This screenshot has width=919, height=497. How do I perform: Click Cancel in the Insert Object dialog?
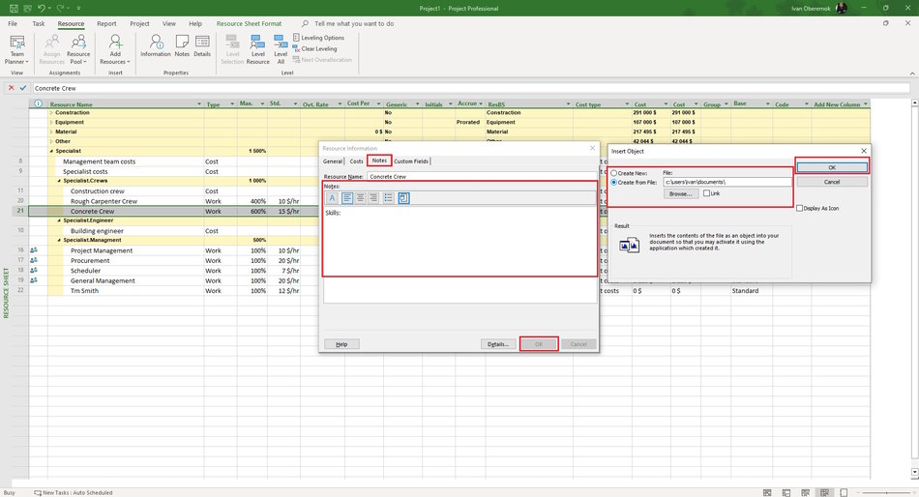(x=832, y=182)
